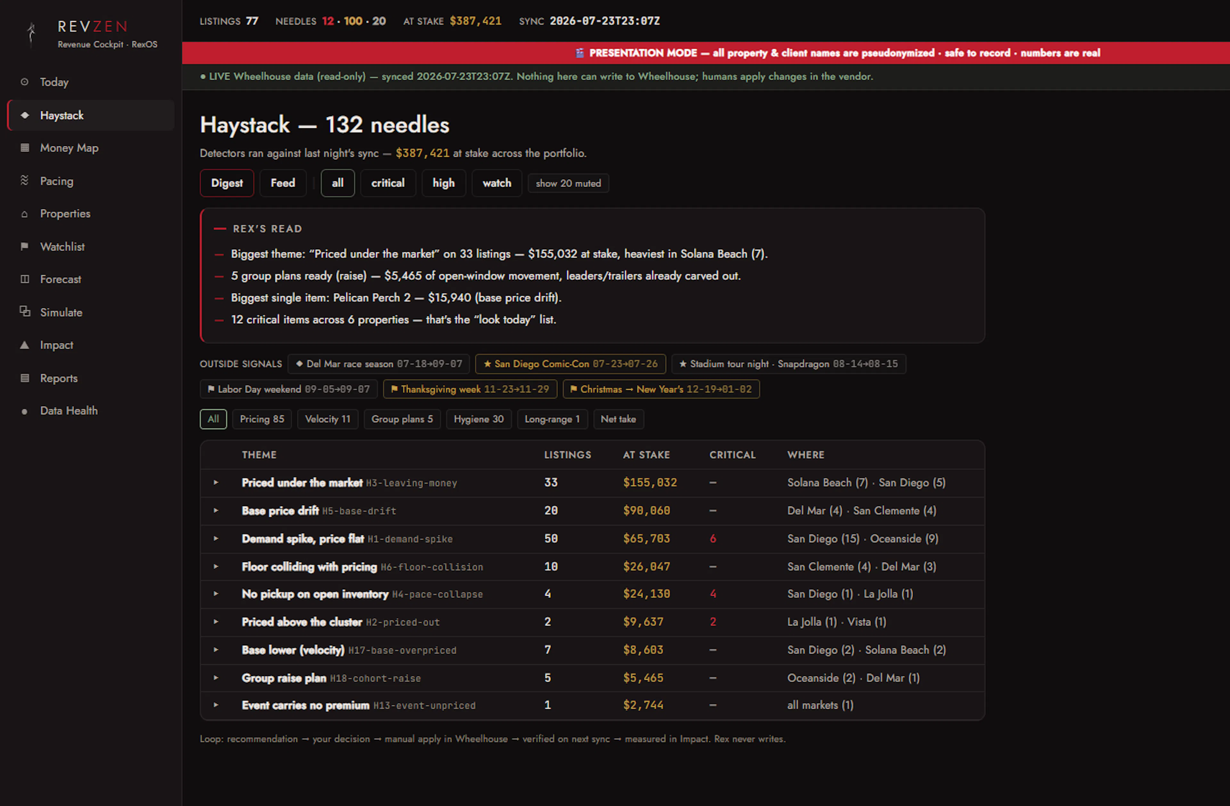The image size is (1230, 806).
Task: Filter by Velocity 11 chip
Action: coord(328,419)
